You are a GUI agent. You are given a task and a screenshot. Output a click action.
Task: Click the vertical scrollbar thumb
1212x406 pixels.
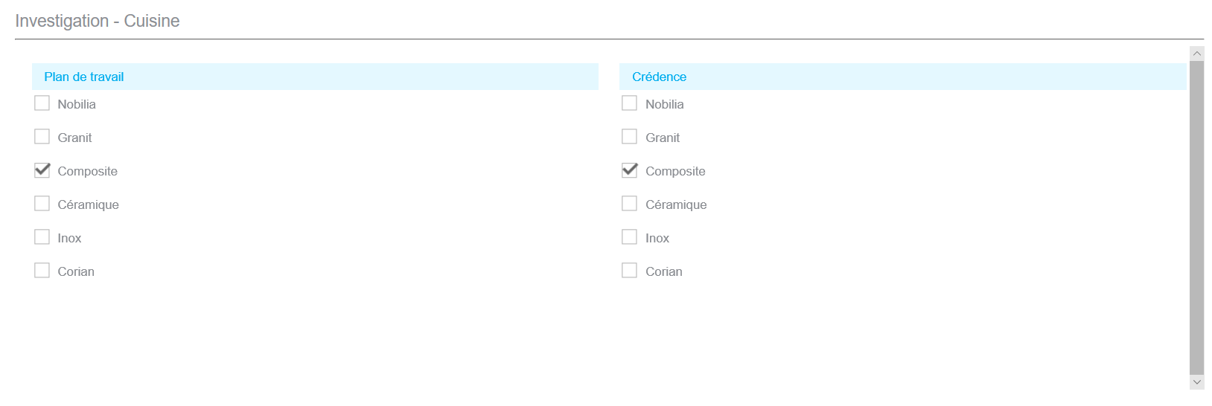[x=1197, y=218]
